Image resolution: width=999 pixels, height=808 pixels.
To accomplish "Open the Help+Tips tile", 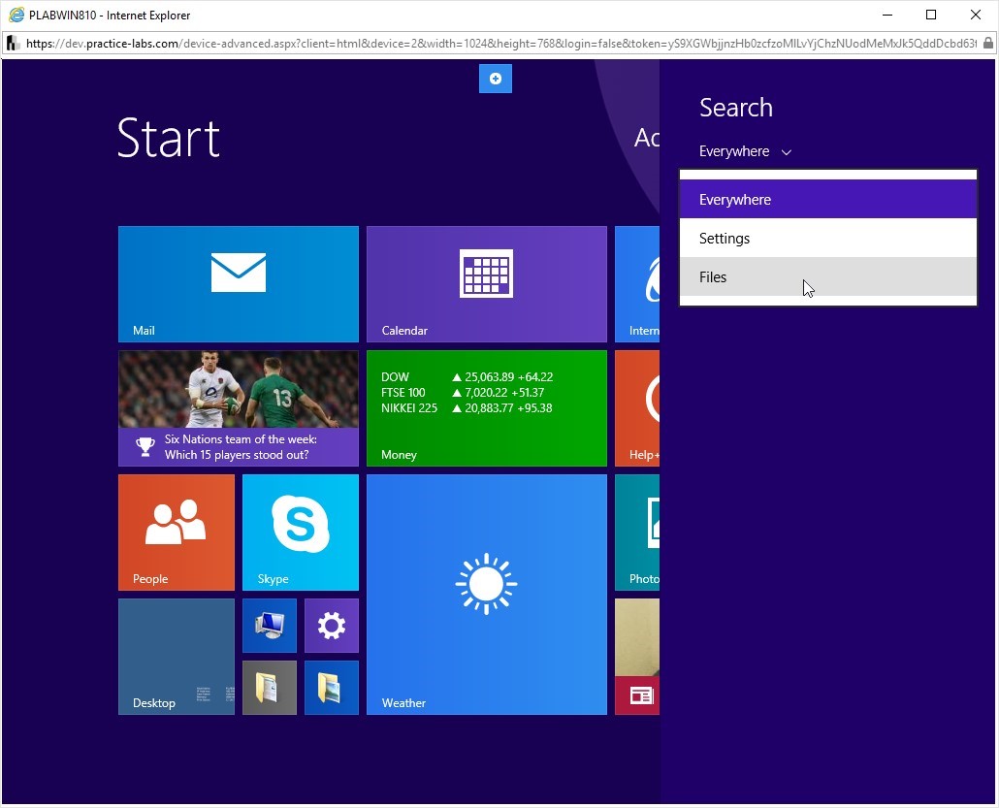I will [x=637, y=407].
